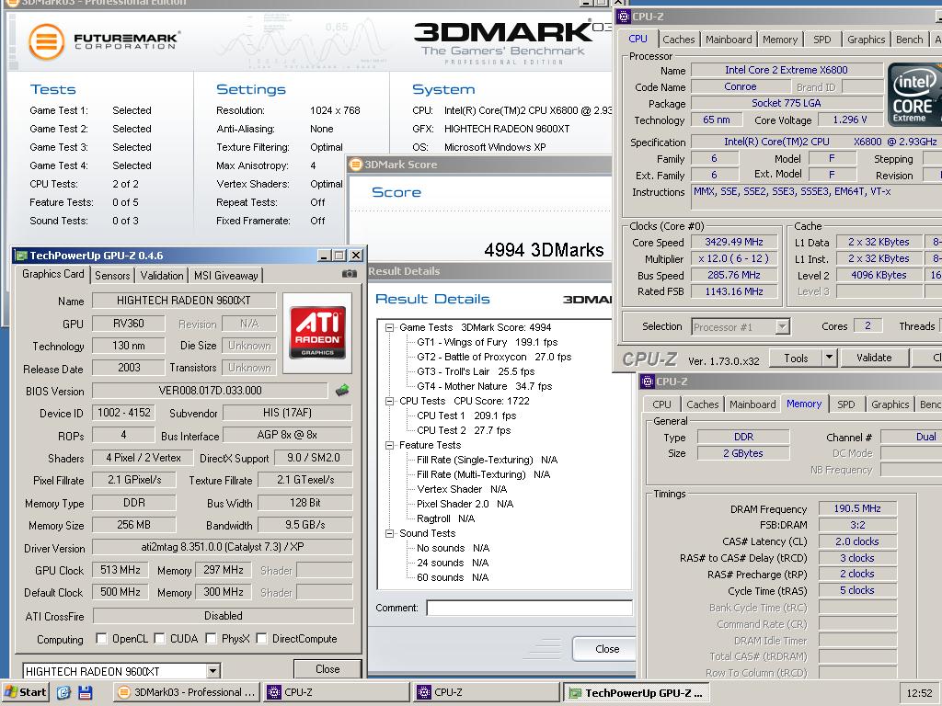Enable the DirectCompute checkbox
Viewport: 942px width, 706px height.
tap(261, 638)
